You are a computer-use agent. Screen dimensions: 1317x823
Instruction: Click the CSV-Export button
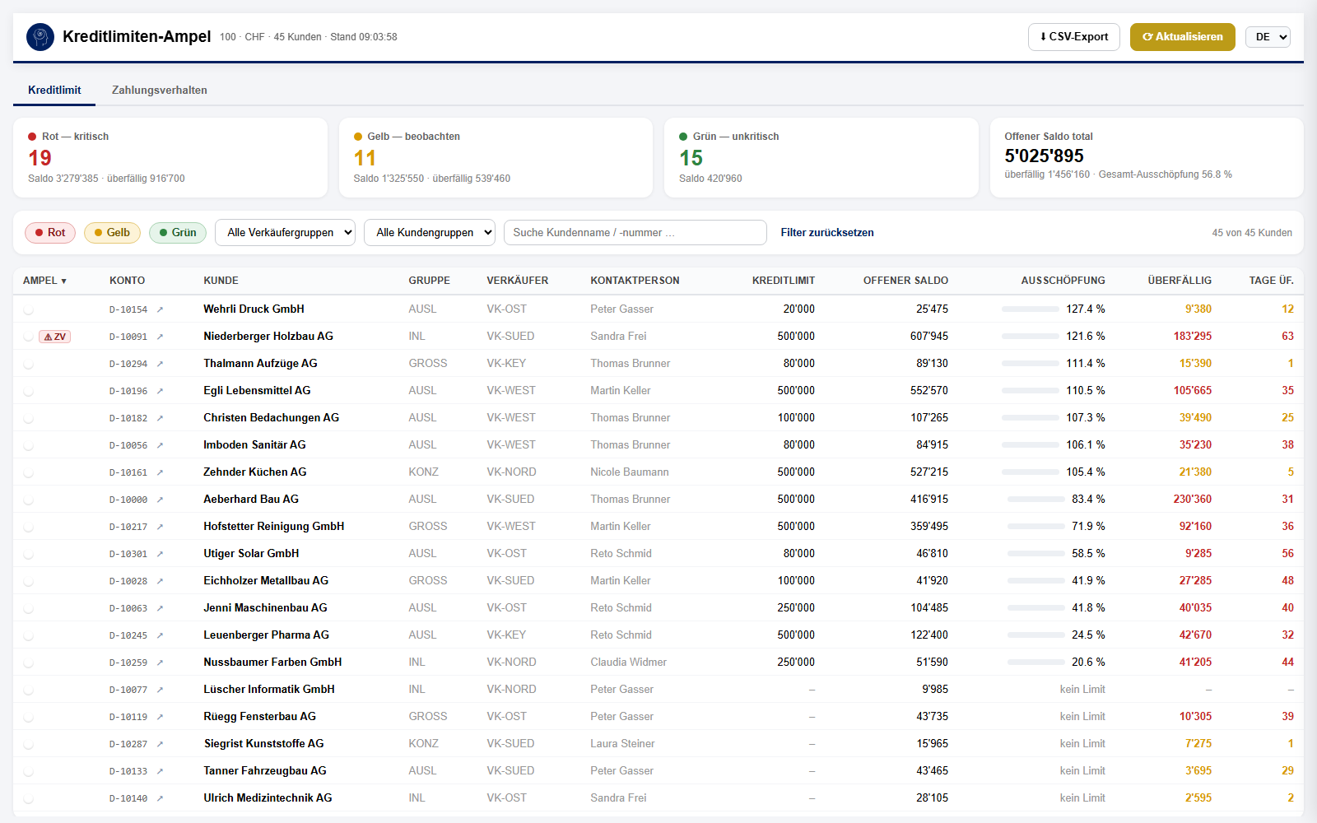[1074, 37]
